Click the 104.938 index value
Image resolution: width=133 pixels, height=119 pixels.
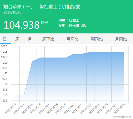point(22,25)
